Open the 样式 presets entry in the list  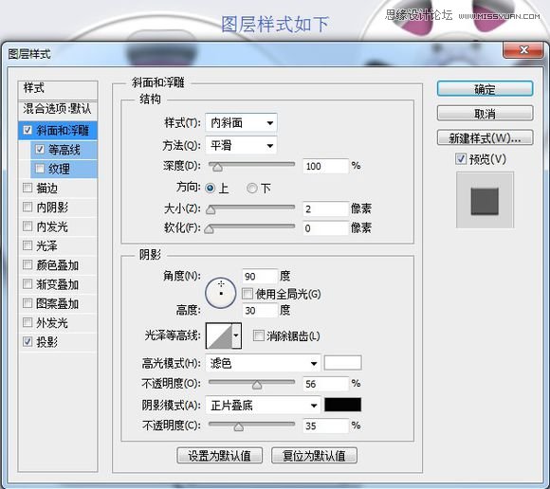pos(58,89)
